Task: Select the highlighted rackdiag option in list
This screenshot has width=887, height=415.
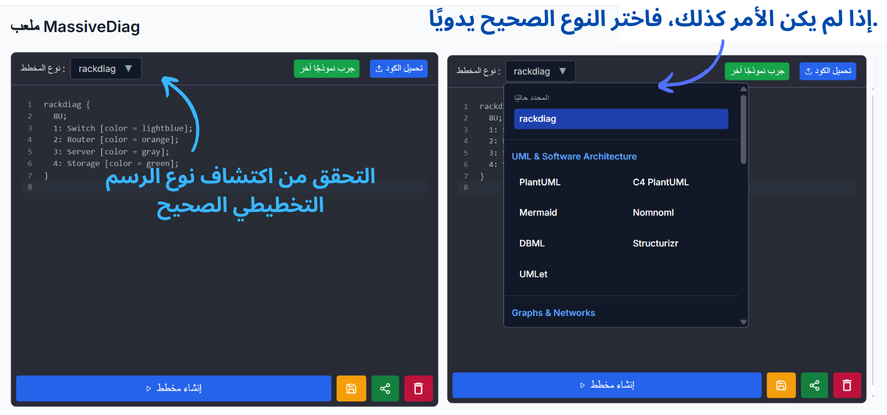Action: point(620,119)
